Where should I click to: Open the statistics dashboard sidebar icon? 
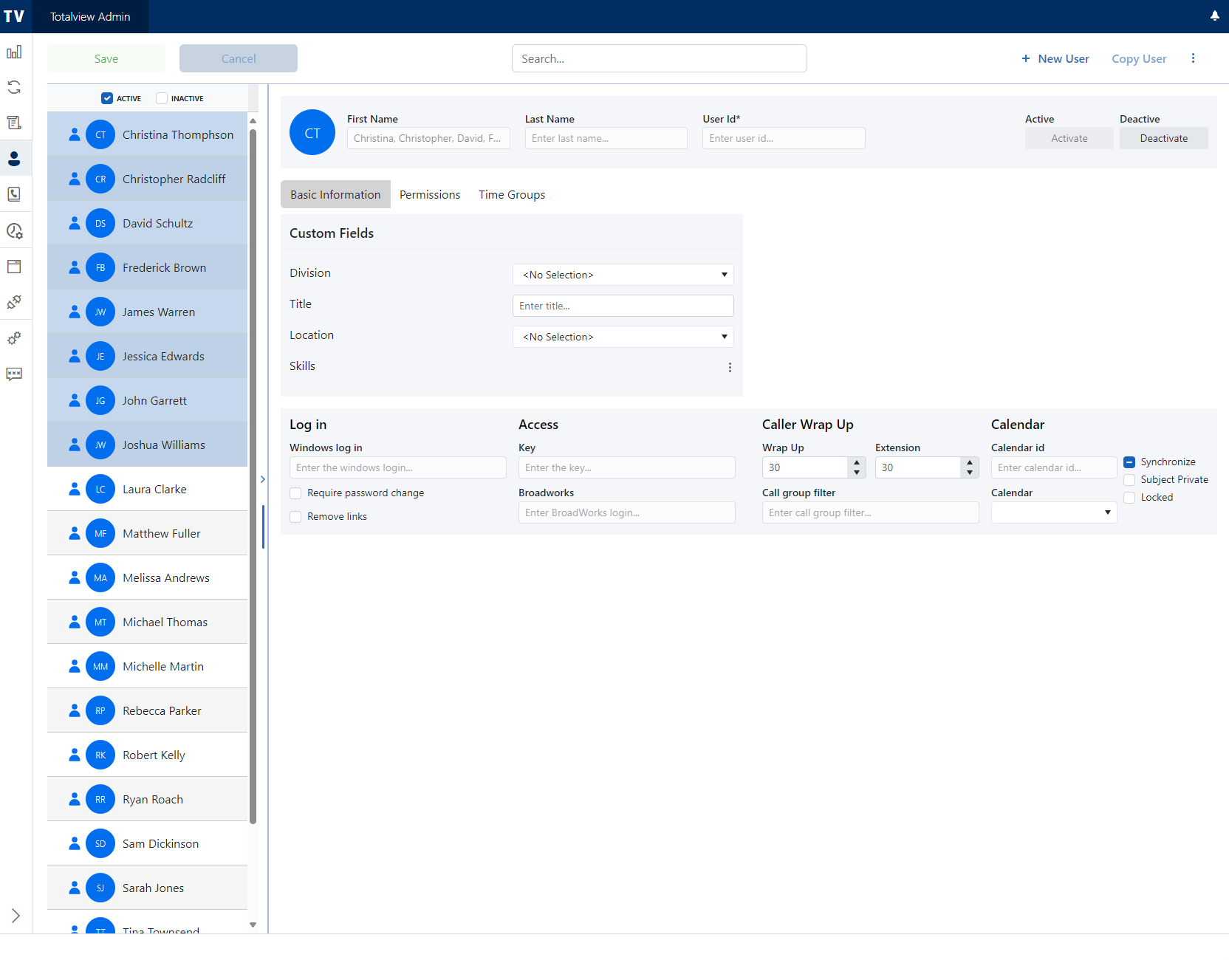click(14, 52)
